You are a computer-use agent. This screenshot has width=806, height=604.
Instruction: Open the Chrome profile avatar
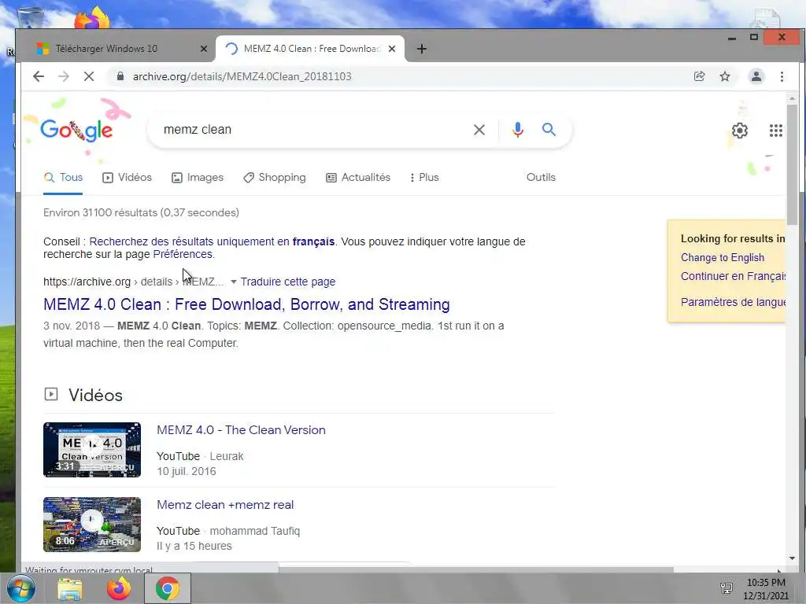(756, 76)
